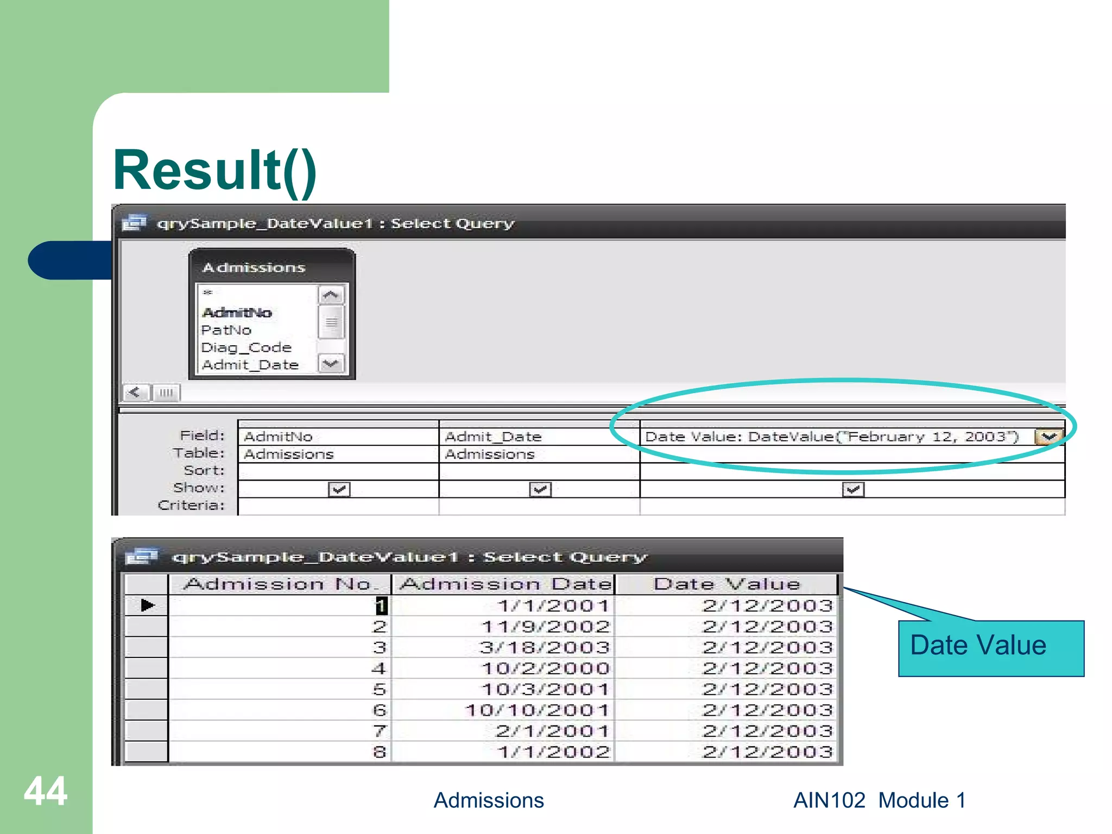Image resolution: width=1112 pixels, height=834 pixels.
Task: Open dropdown on Date Value field cell
Action: click(1048, 437)
